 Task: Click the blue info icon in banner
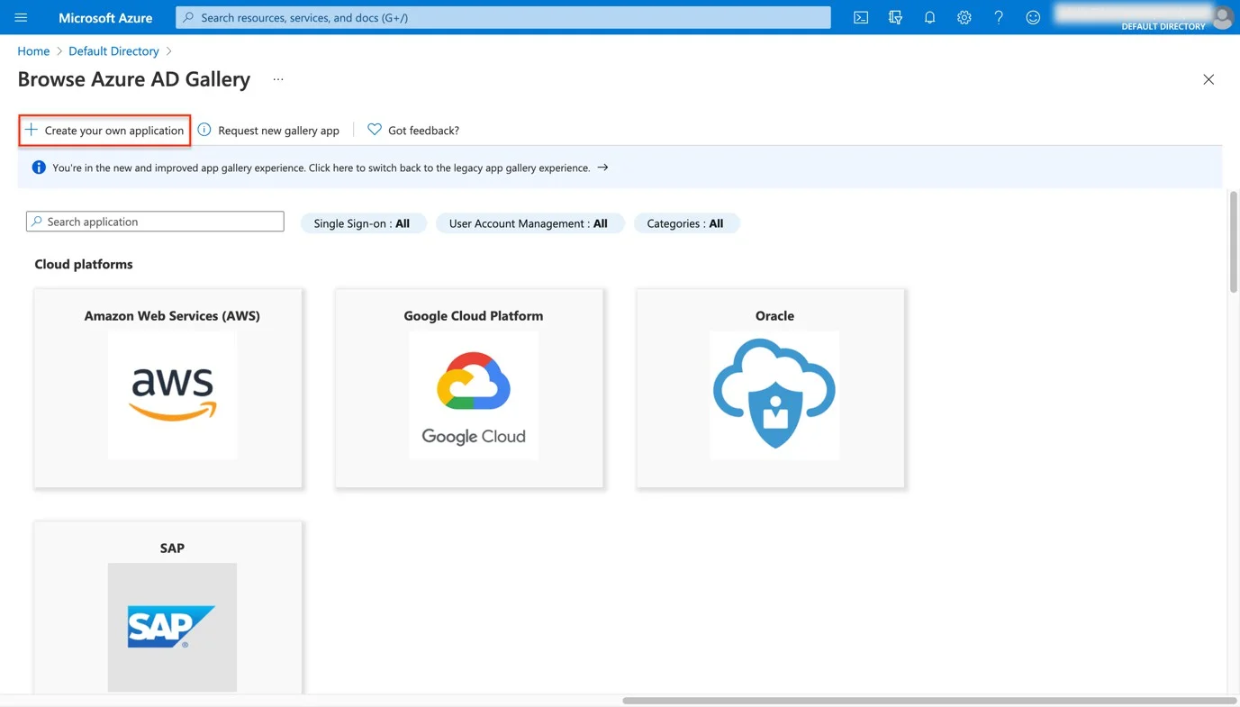[x=39, y=168]
